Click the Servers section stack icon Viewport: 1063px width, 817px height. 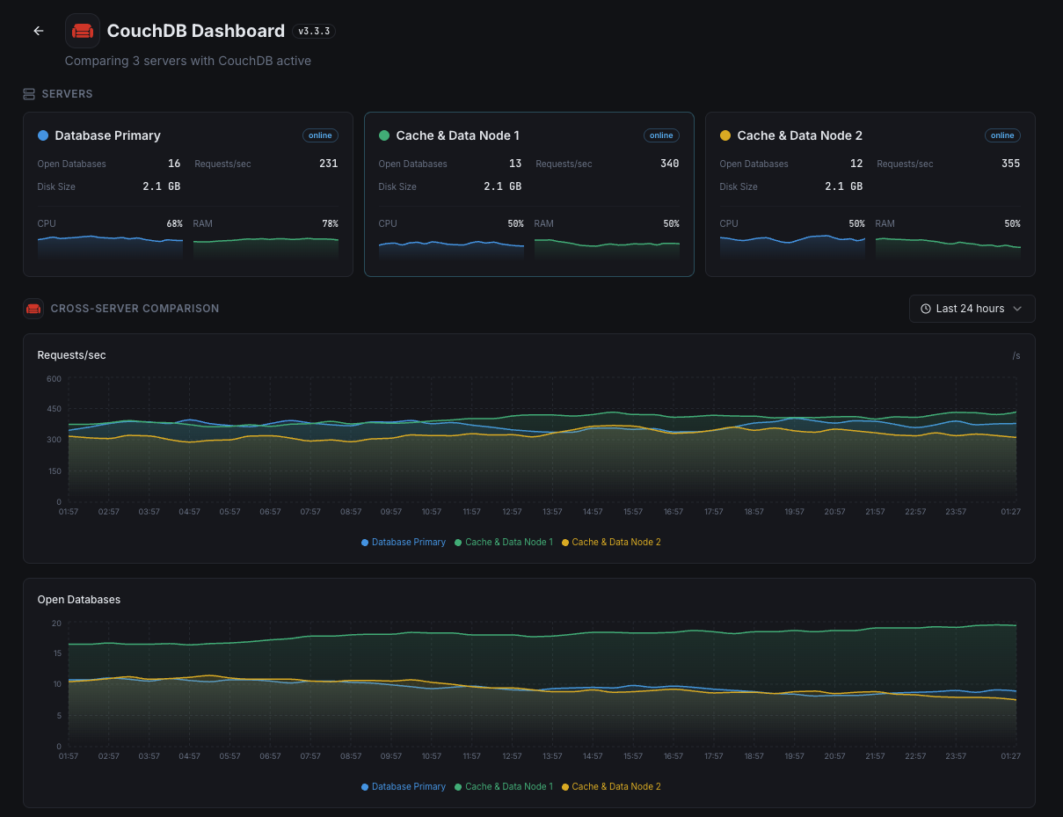click(x=29, y=94)
